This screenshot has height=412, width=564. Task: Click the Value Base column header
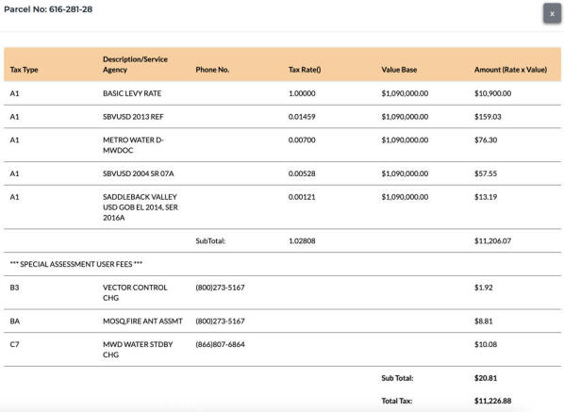pyautogui.click(x=399, y=70)
